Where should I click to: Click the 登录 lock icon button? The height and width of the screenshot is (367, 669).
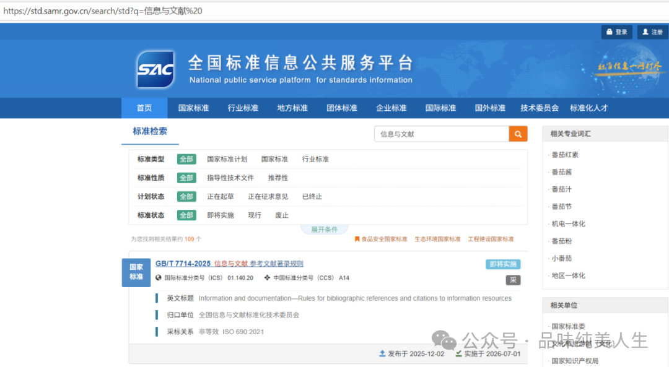point(617,32)
